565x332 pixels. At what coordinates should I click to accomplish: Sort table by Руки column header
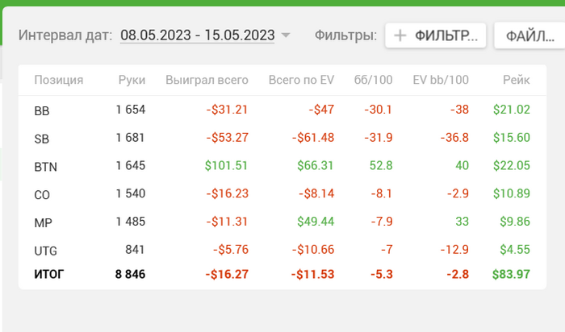132,80
